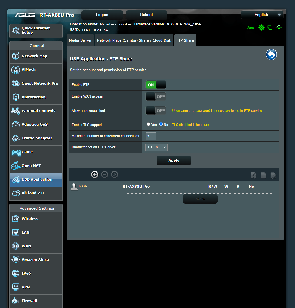
Task: Click the delete folder icon
Action: [x=263, y=175]
